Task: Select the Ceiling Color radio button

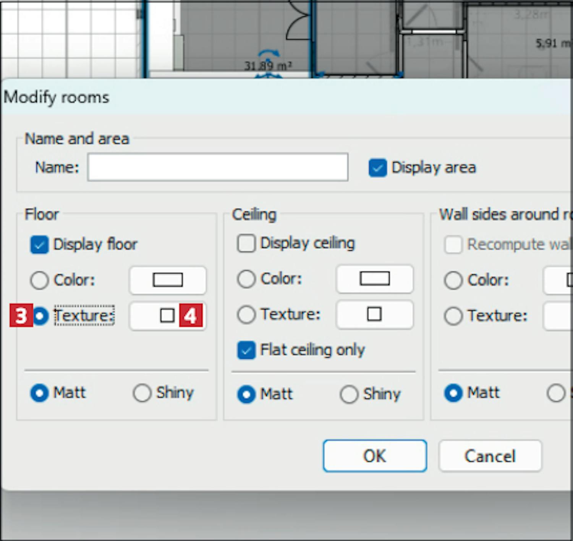Action: coord(246,279)
